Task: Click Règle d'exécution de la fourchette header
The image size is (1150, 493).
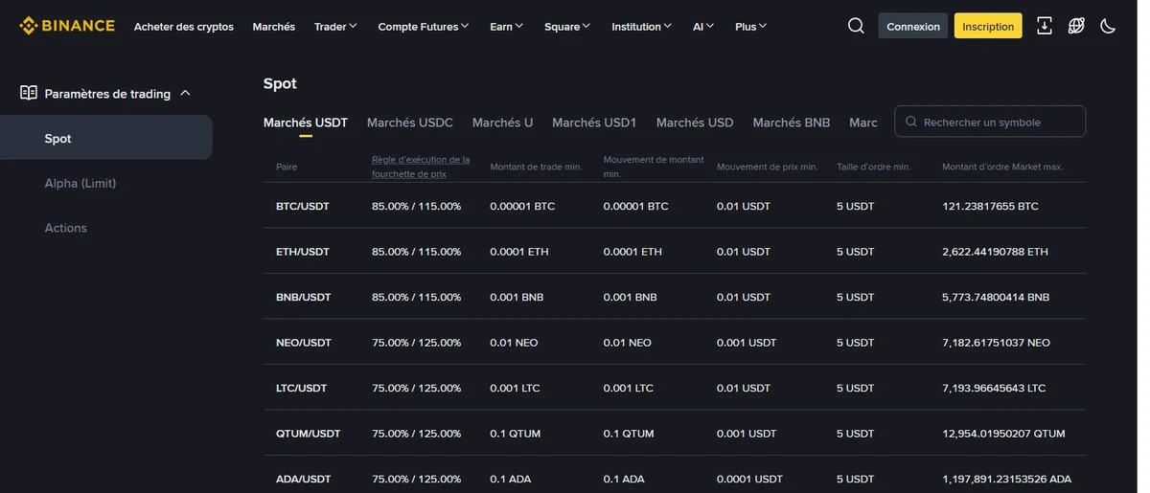Action: pyautogui.click(x=421, y=167)
